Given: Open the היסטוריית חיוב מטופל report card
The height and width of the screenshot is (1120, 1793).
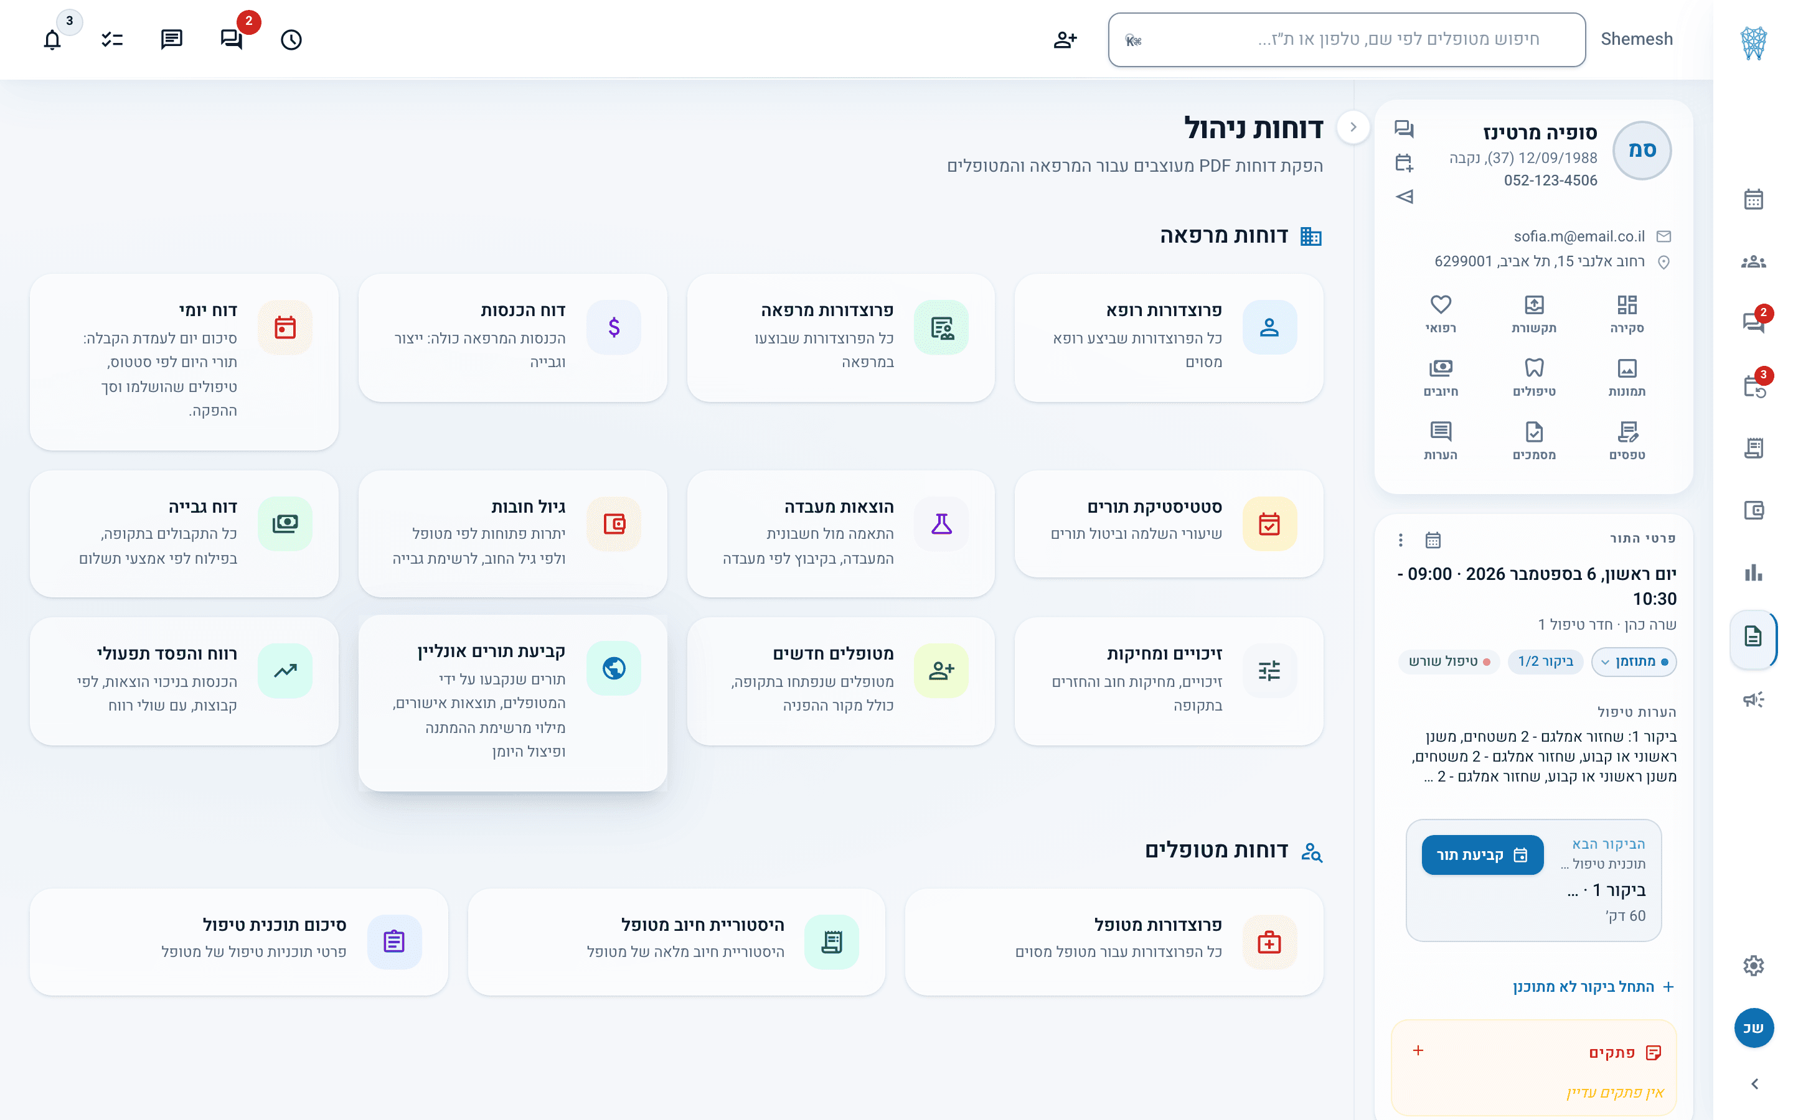Looking at the screenshot, I should (677, 942).
